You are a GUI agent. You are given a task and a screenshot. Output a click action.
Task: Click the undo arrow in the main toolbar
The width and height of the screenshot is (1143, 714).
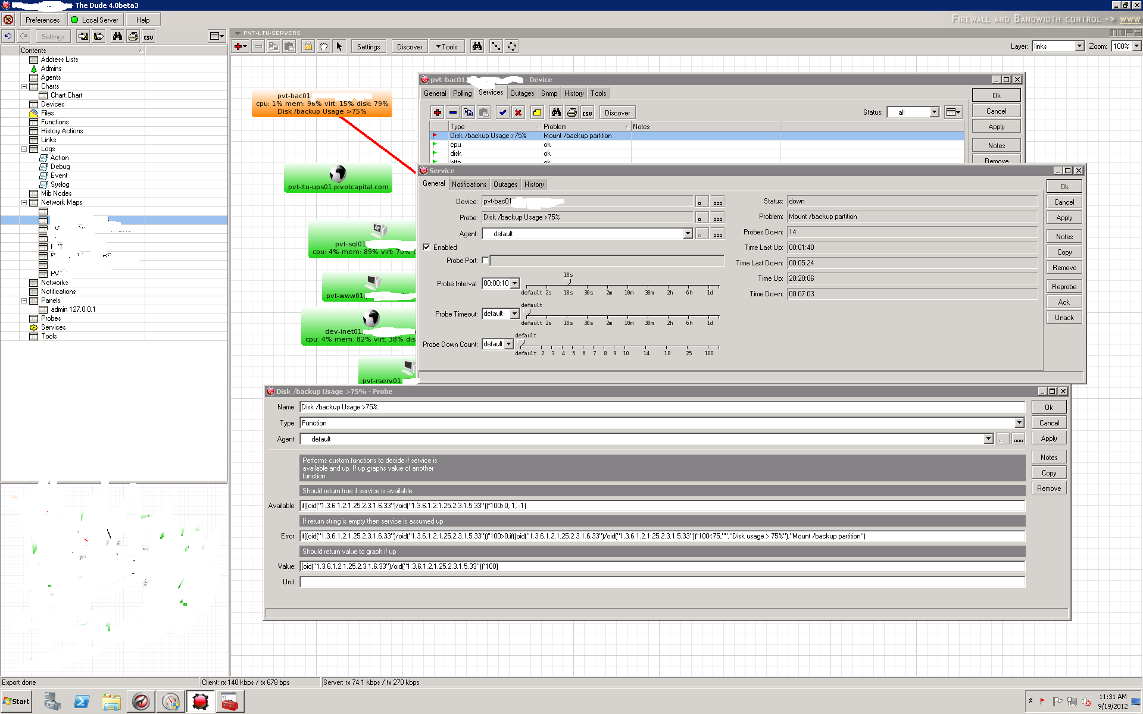(8, 36)
